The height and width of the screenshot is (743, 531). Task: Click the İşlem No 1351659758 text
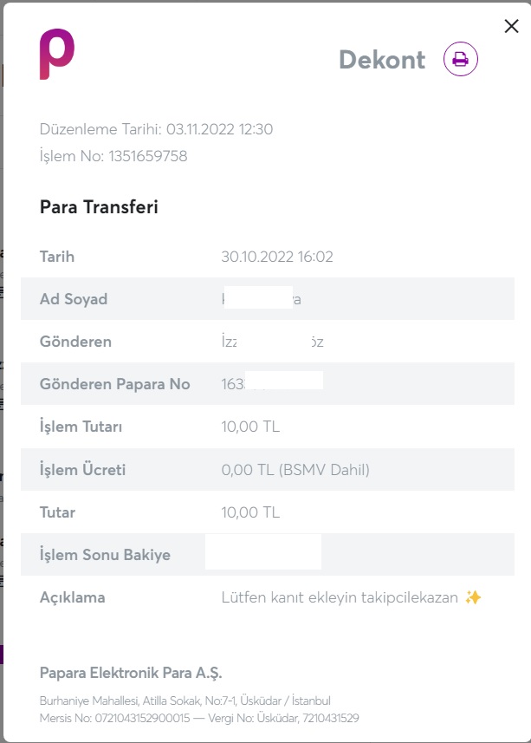click(x=113, y=156)
